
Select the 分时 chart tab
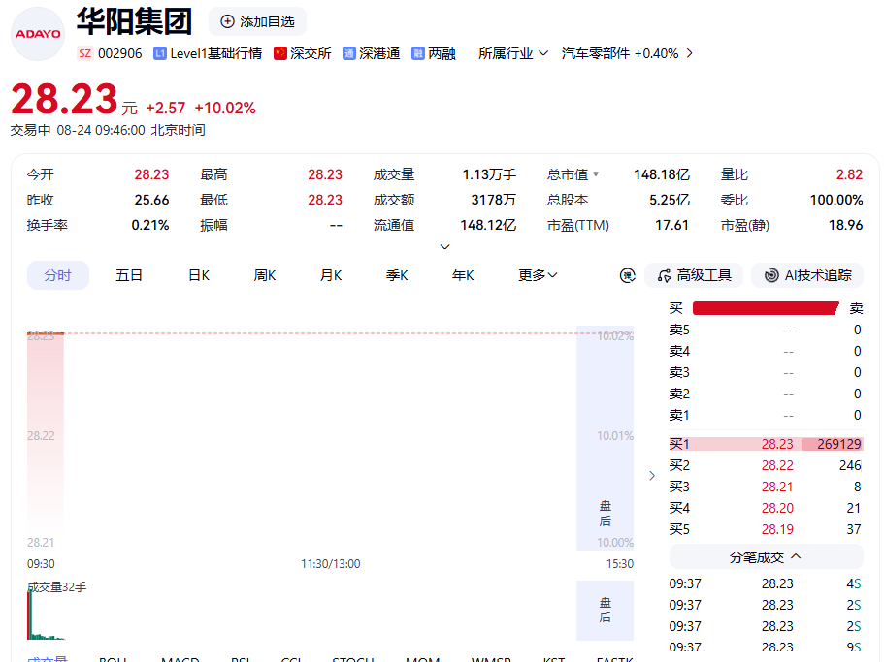coord(58,275)
